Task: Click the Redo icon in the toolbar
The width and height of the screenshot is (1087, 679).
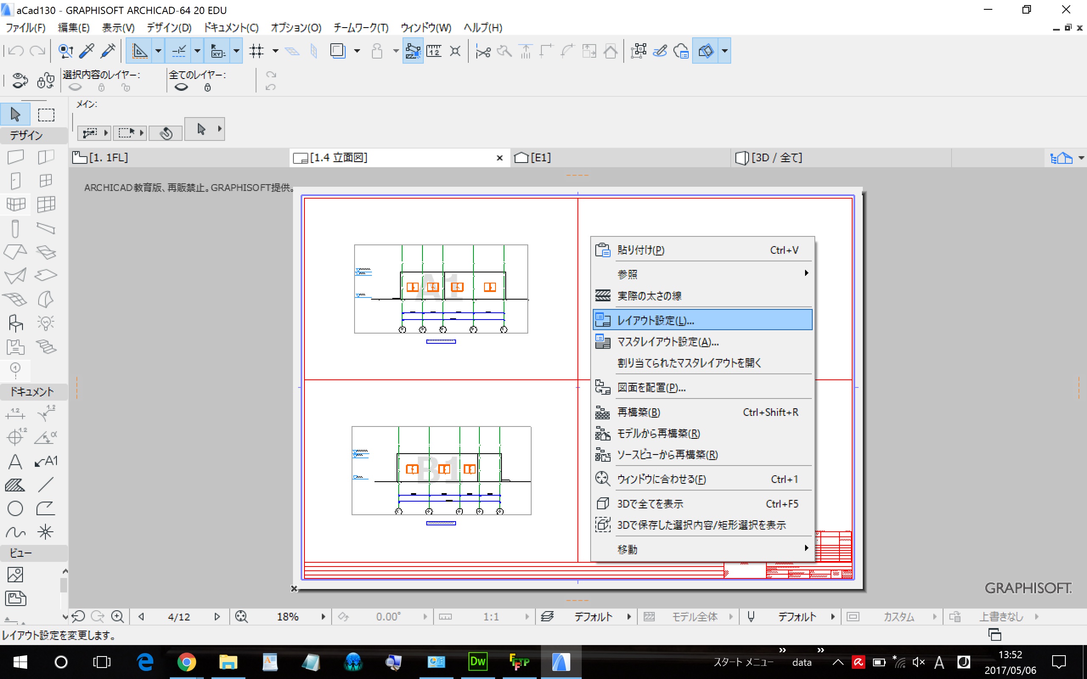Action: pos(37,51)
